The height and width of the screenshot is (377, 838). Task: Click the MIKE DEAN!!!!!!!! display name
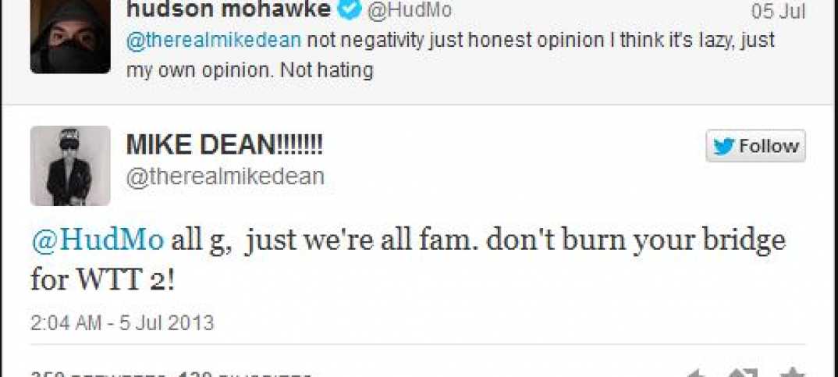225,145
